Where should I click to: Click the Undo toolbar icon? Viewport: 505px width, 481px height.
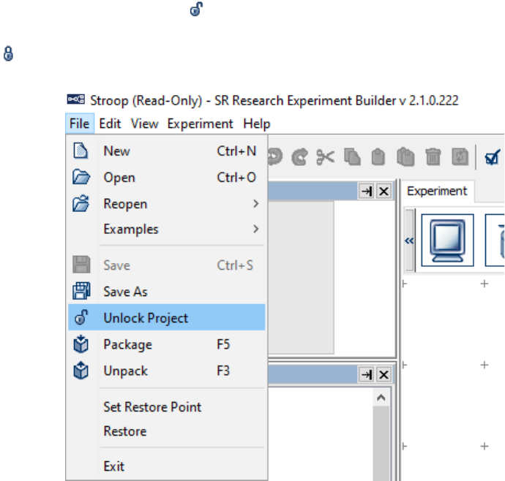[275, 157]
